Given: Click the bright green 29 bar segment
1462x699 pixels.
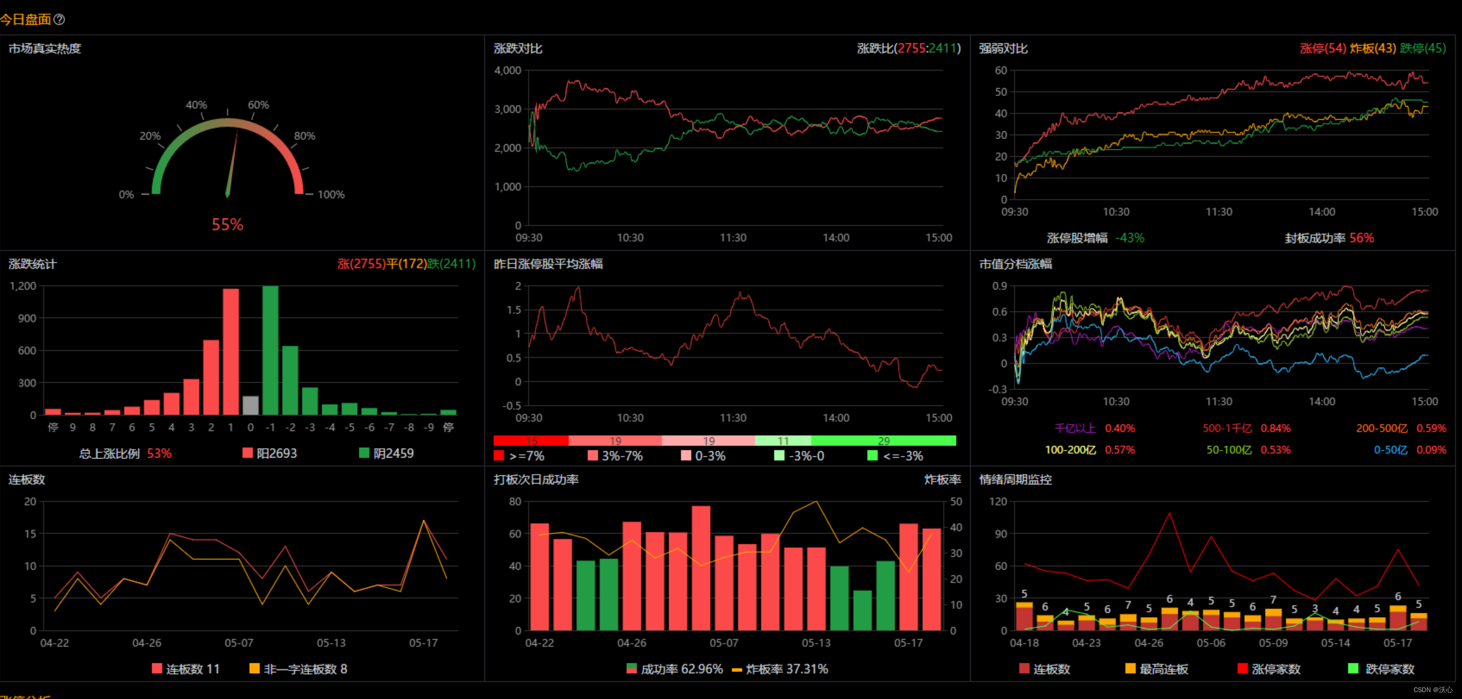Looking at the screenshot, I should [884, 440].
